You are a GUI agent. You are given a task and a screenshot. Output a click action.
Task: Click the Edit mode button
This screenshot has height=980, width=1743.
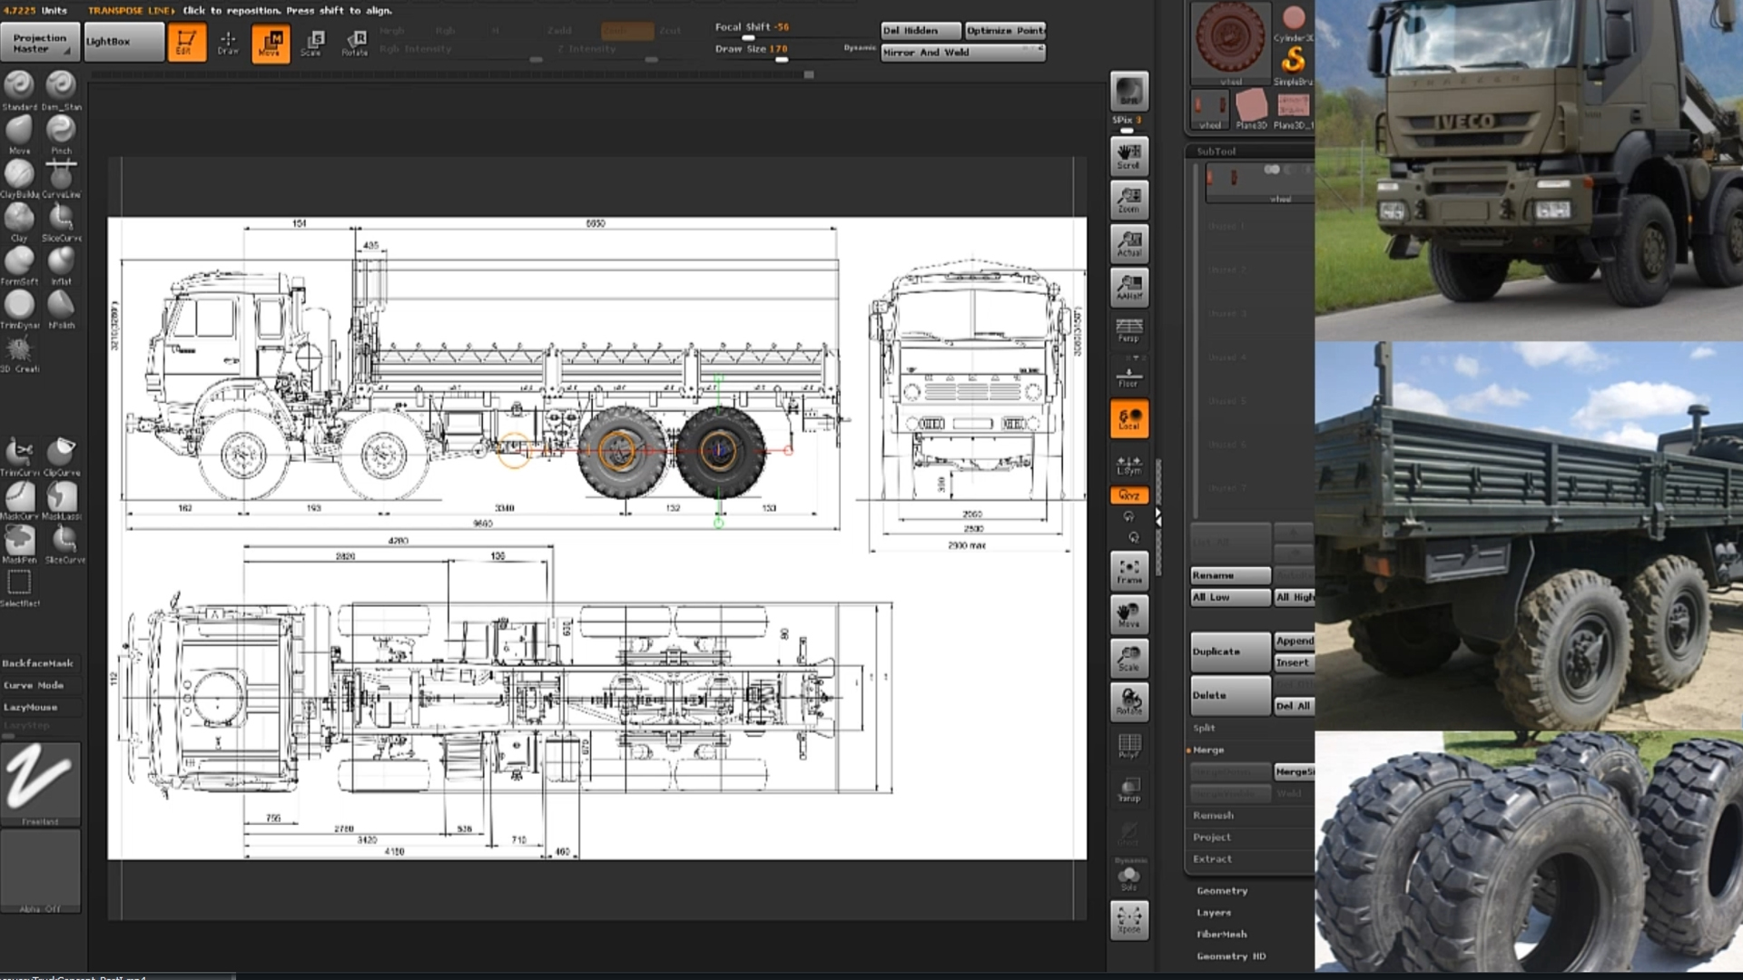pyautogui.click(x=185, y=42)
